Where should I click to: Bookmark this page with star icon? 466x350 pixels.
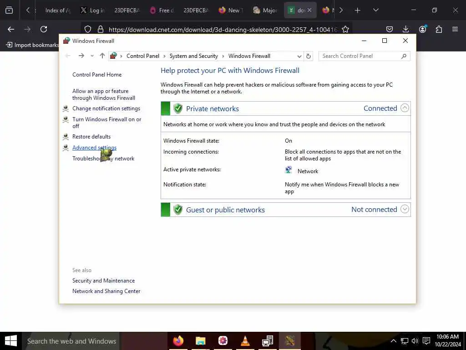tap(345, 29)
